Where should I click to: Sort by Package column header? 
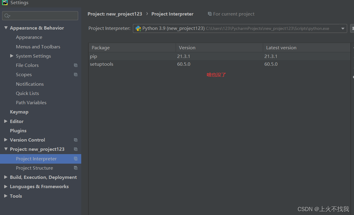pos(132,48)
